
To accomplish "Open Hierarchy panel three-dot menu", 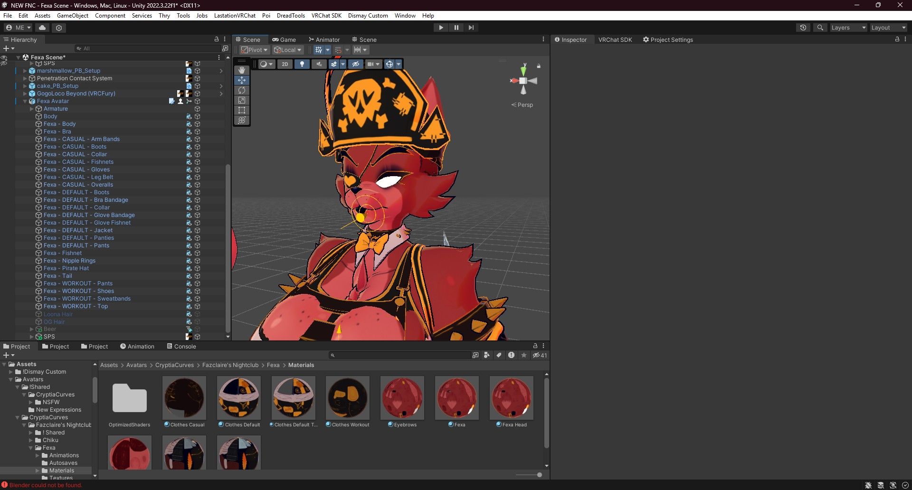I will click(225, 39).
